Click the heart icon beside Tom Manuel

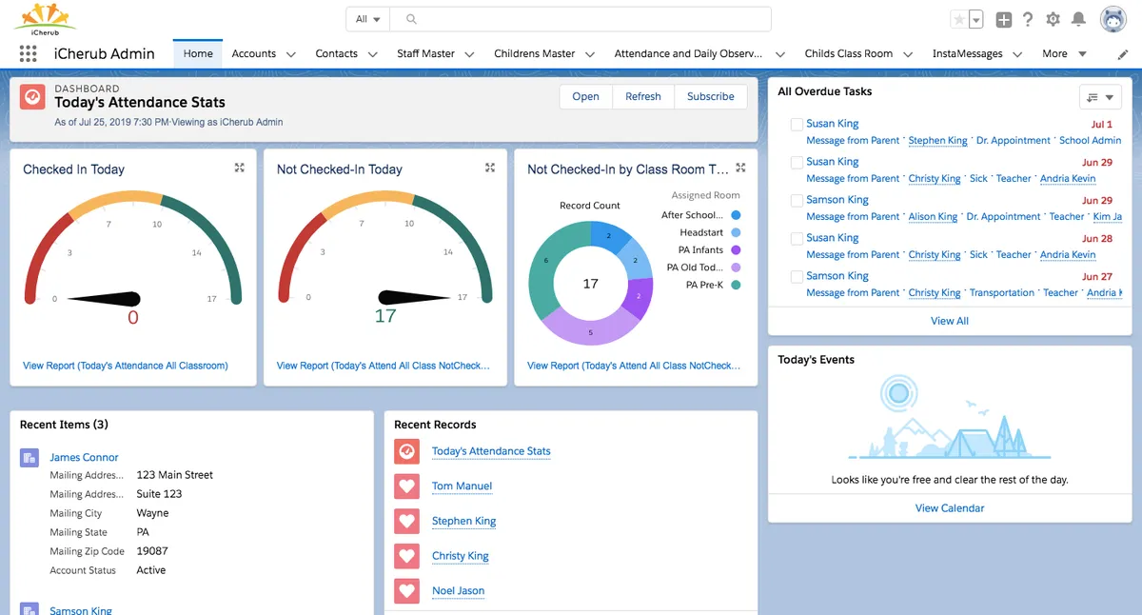click(x=407, y=486)
